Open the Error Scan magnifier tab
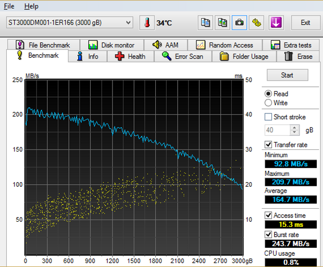 pos(182,56)
